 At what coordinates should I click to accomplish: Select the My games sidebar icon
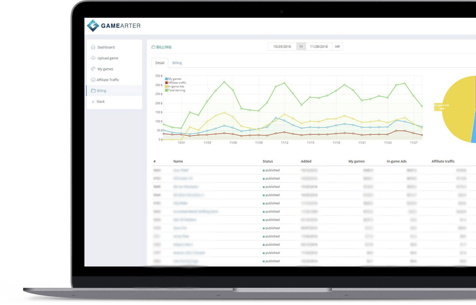pos(93,69)
